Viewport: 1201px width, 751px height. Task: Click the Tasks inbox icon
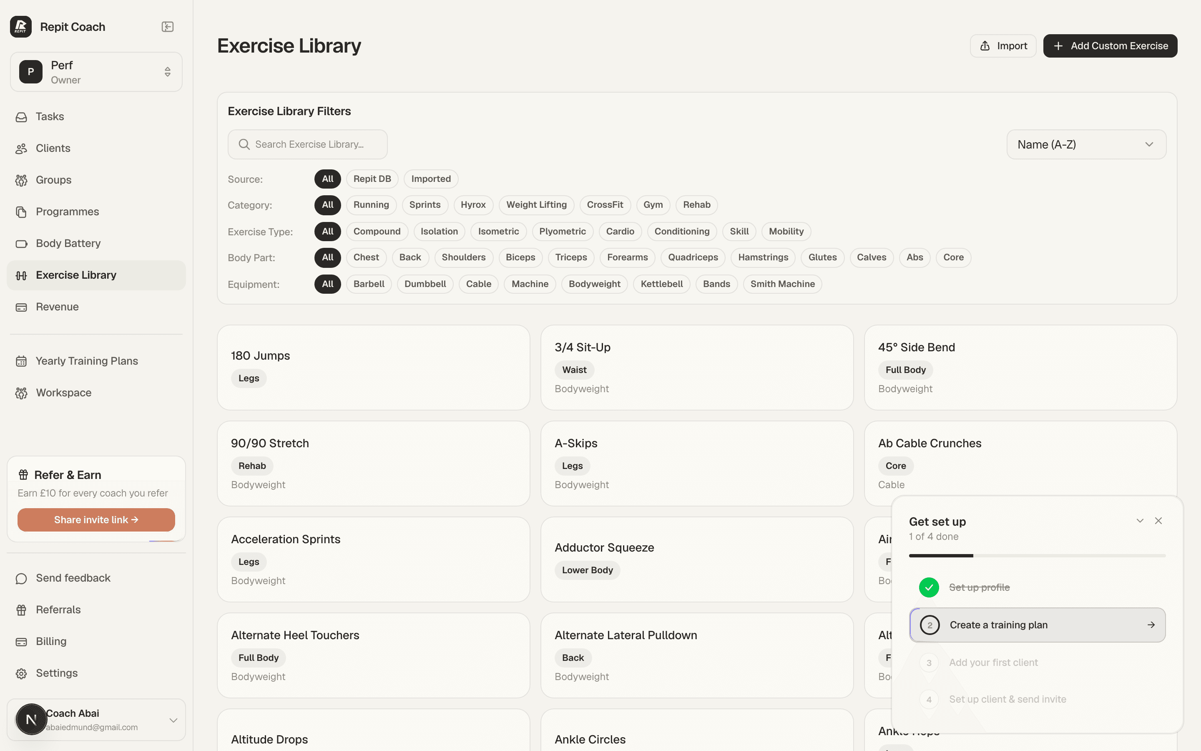(21, 117)
